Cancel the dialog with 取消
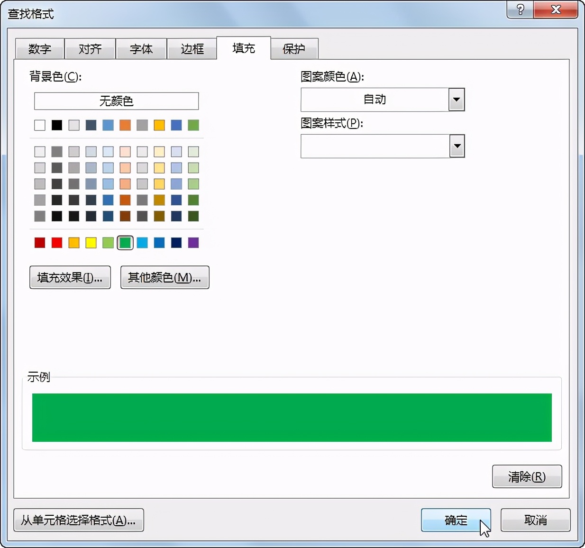585x548 pixels. point(535,520)
